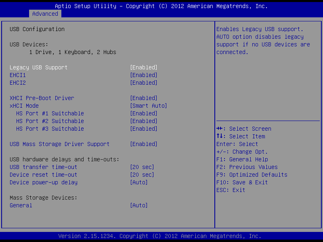Open Device reset time-out options
The height and width of the screenshot is (242, 323).
(142, 175)
